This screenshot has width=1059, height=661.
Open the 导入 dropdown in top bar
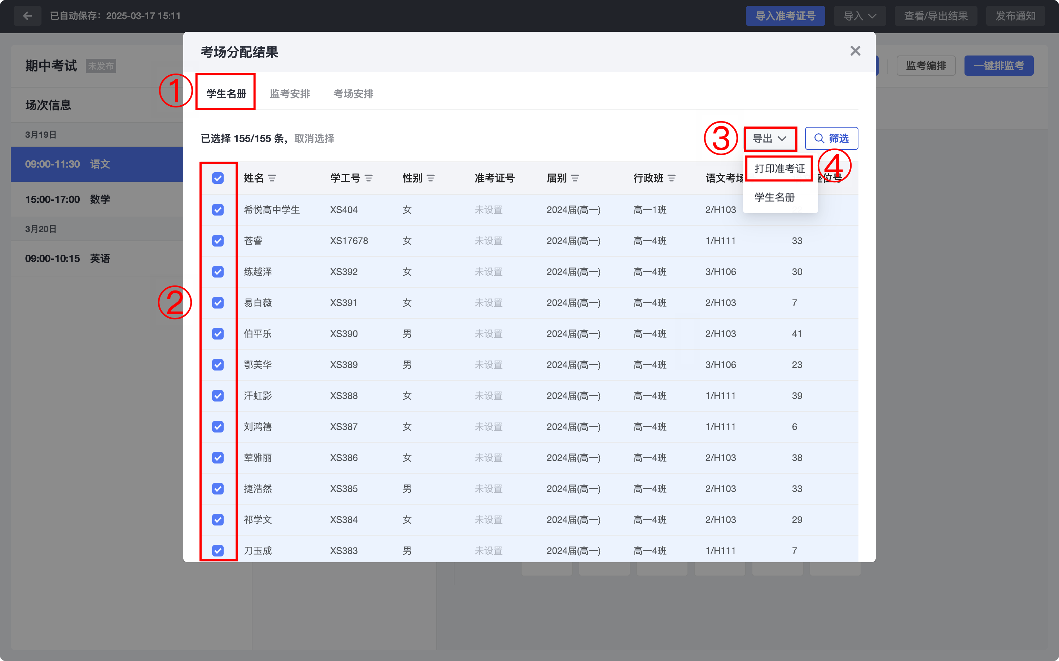pyautogui.click(x=860, y=16)
